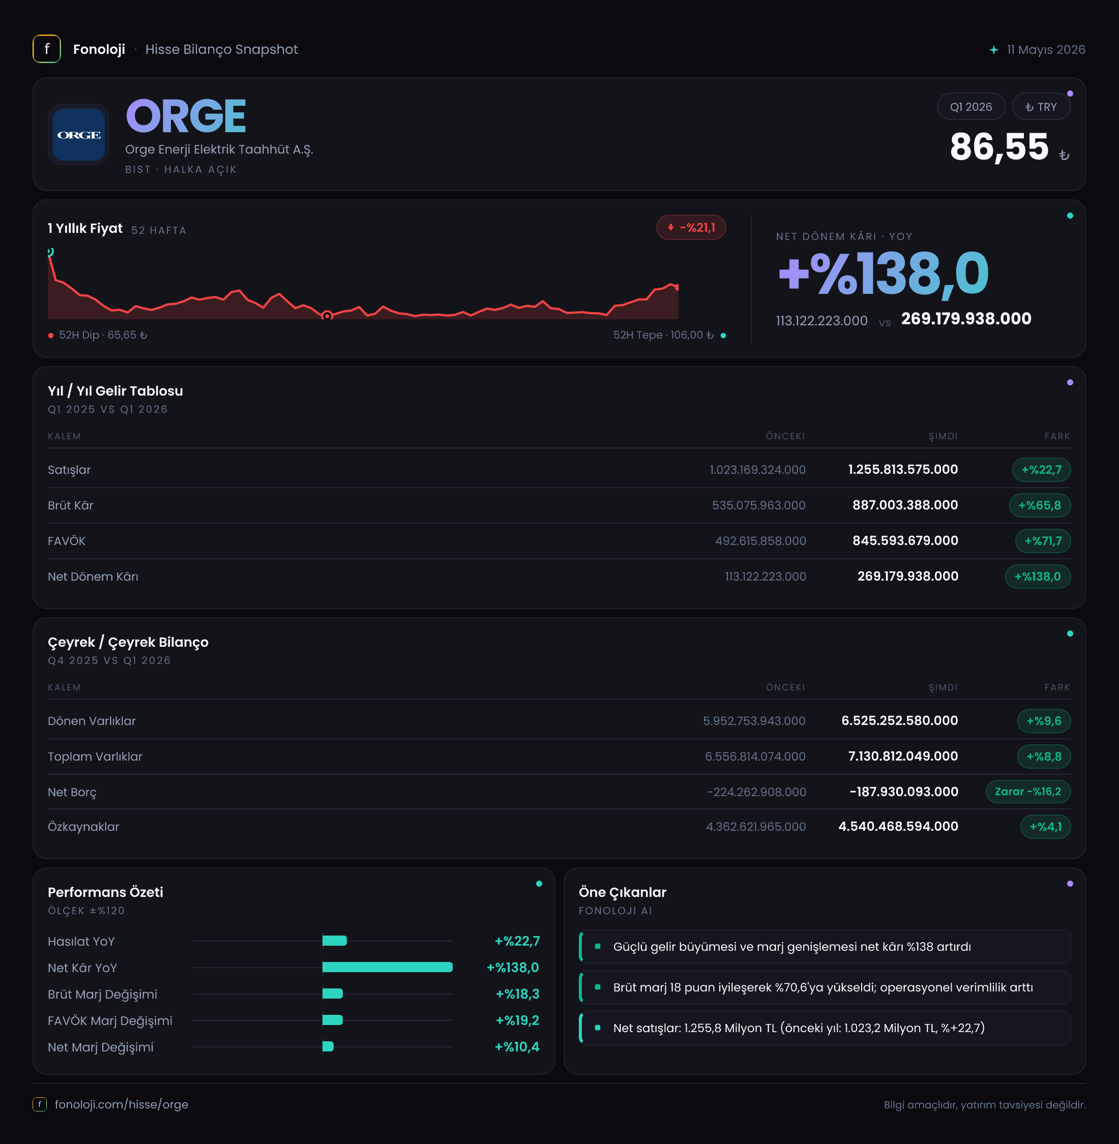Click the Net Marj Değişimi value +%10,4
This screenshot has height=1144, width=1119.
pos(517,1046)
